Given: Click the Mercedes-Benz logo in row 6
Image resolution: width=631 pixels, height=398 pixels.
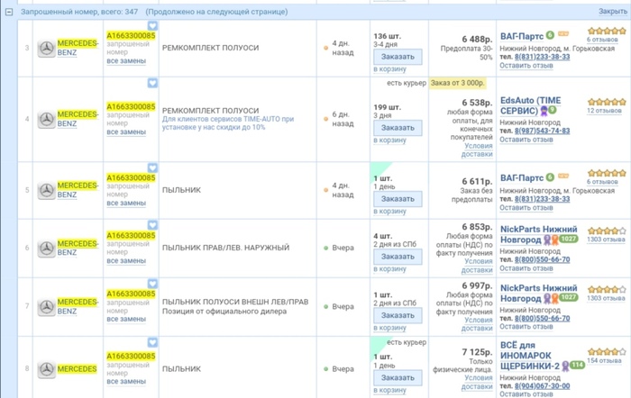Looking at the screenshot, I should point(46,248).
